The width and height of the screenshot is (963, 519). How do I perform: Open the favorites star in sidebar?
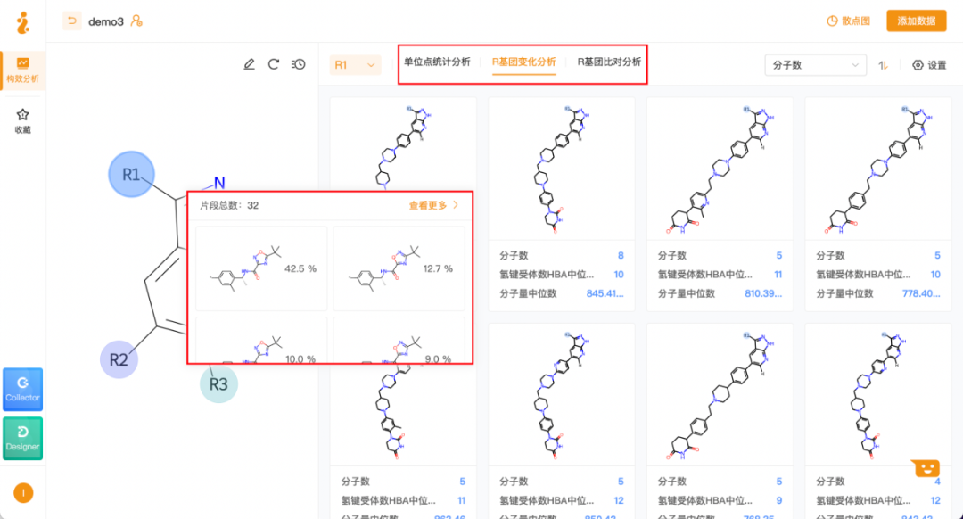pyautogui.click(x=23, y=119)
